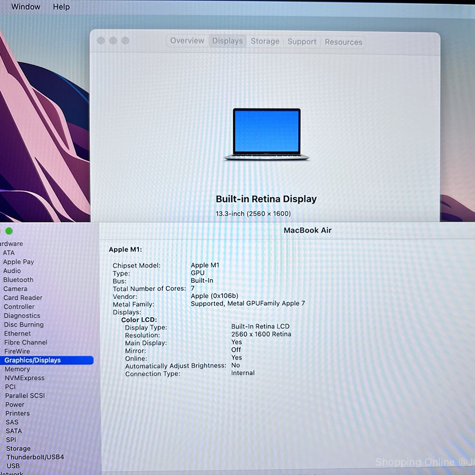
Task: Select Storage in the System Information sidebar
Action: [x=18, y=448]
